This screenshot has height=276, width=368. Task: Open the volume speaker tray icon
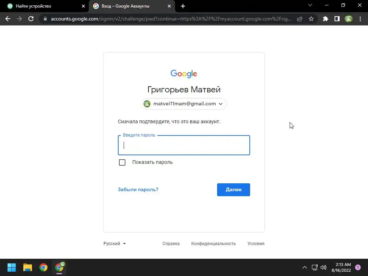[323, 267]
